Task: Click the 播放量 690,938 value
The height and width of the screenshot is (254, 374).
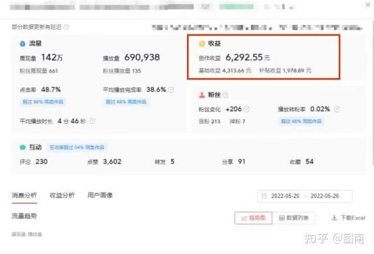Action: click(131, 58)
